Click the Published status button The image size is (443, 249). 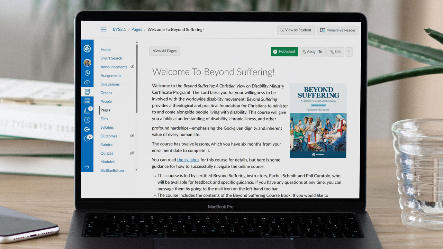coord(284,52)
